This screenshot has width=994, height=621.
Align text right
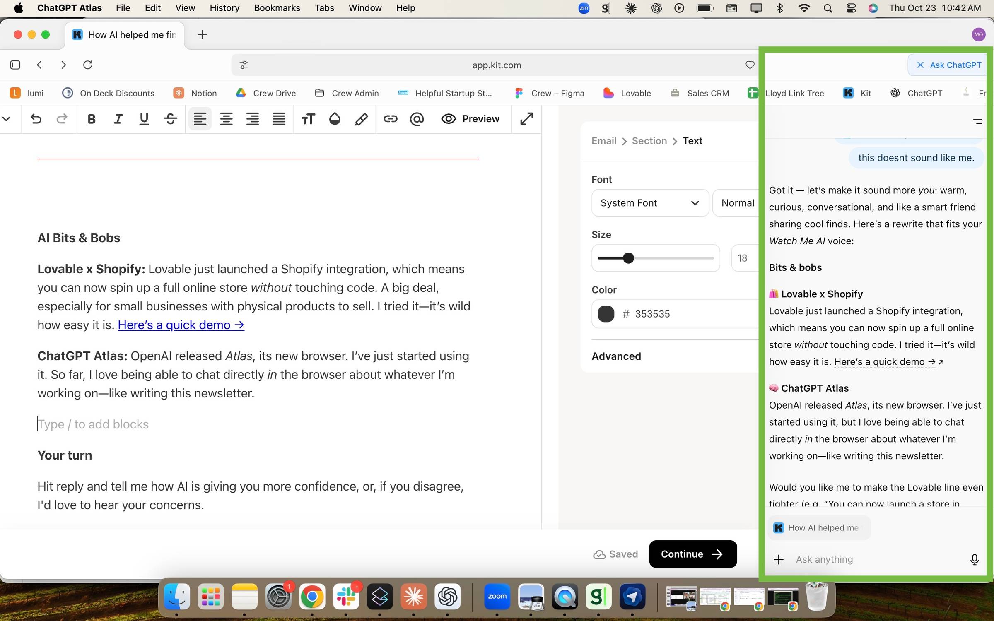[253, 119]
